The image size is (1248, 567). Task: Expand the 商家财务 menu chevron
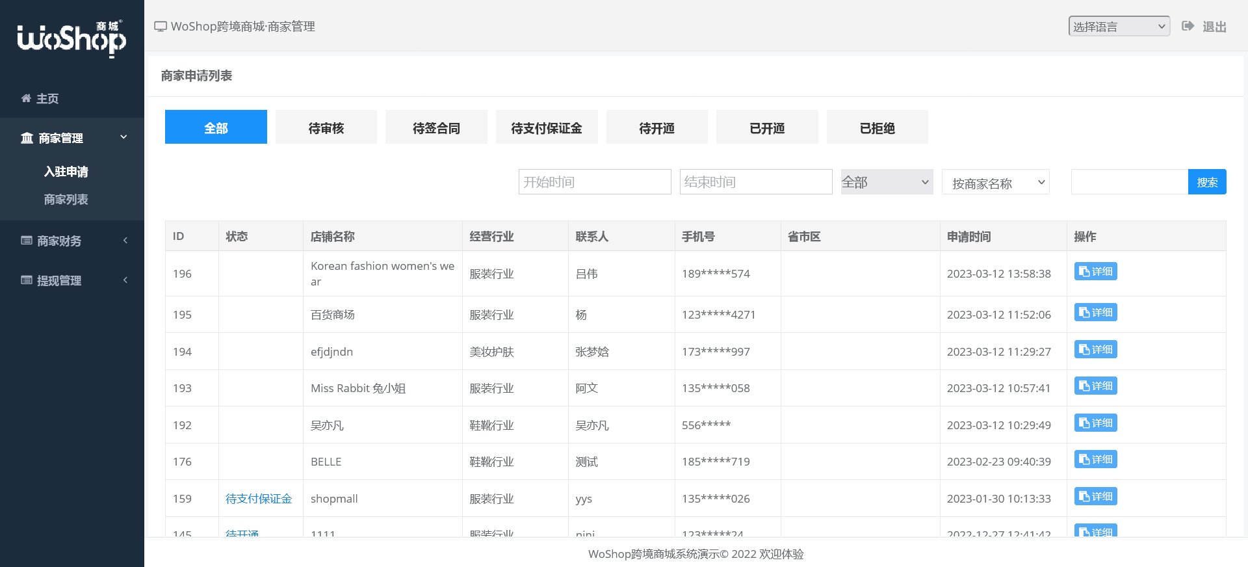pos(125,241)
